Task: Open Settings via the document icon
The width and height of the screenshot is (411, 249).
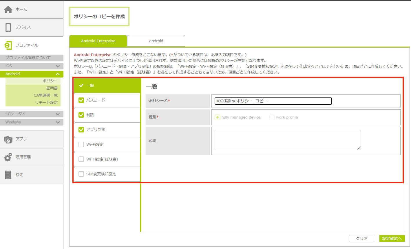Action: [x=8, y=175]
